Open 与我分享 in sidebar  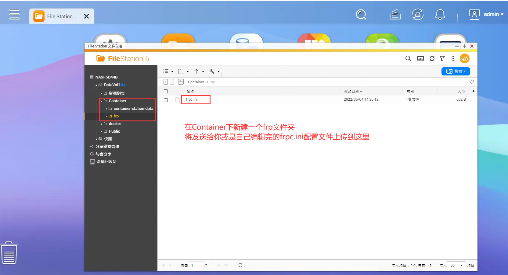[103, 154]
